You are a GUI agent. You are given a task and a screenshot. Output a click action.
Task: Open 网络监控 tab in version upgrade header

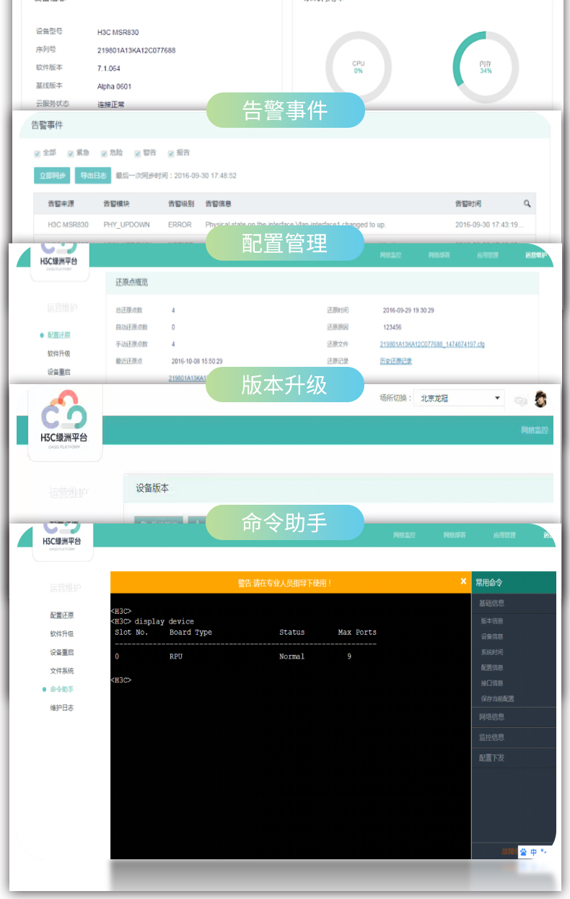[535, 430]
